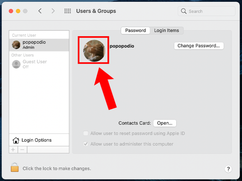This screenshot has height=181, width=242.
Task: Click the Users & Groups window title
Action: click(x=96, y=11)
